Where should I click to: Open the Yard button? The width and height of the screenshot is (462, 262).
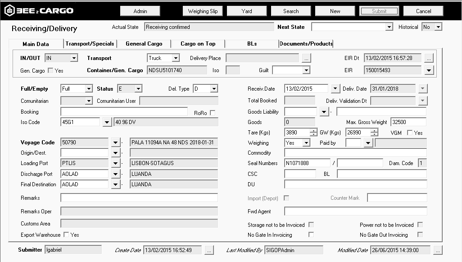point(247,11)
